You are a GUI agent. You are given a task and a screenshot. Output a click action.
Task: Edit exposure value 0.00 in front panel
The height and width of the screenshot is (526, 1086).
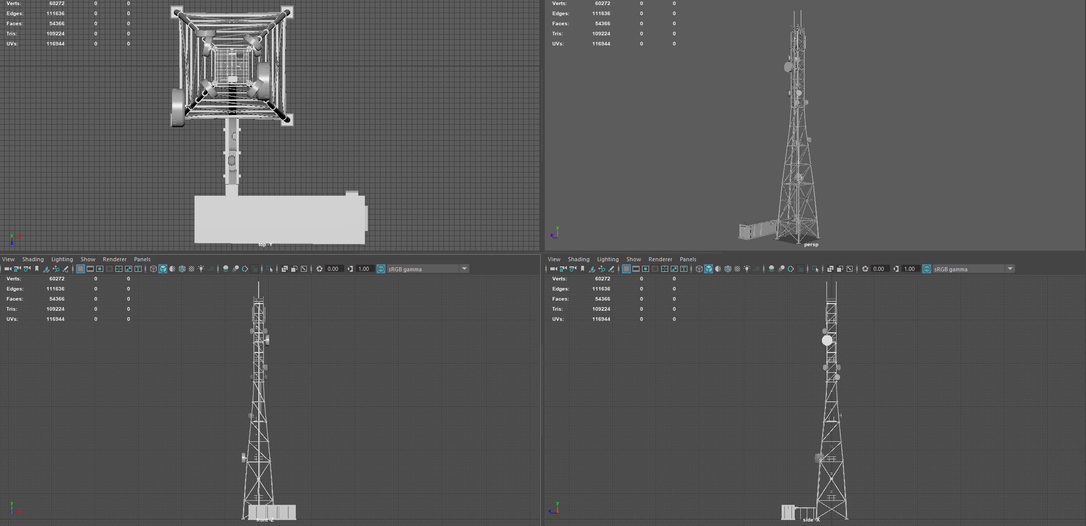[335, 269]
